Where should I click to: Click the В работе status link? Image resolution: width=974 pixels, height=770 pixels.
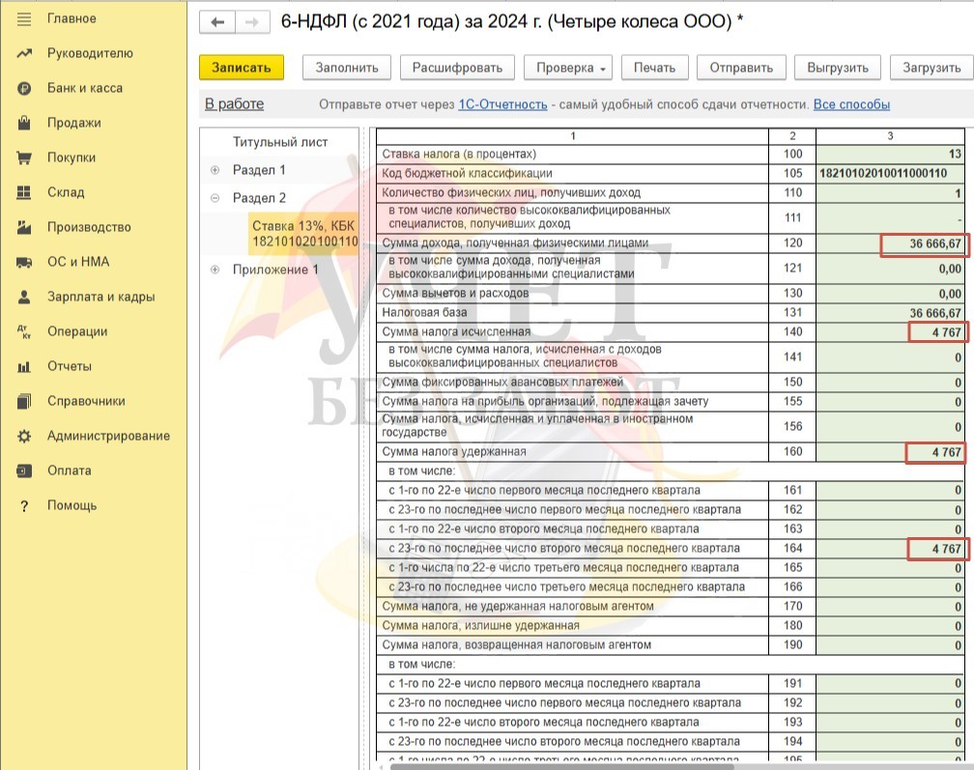click(234, 104)
